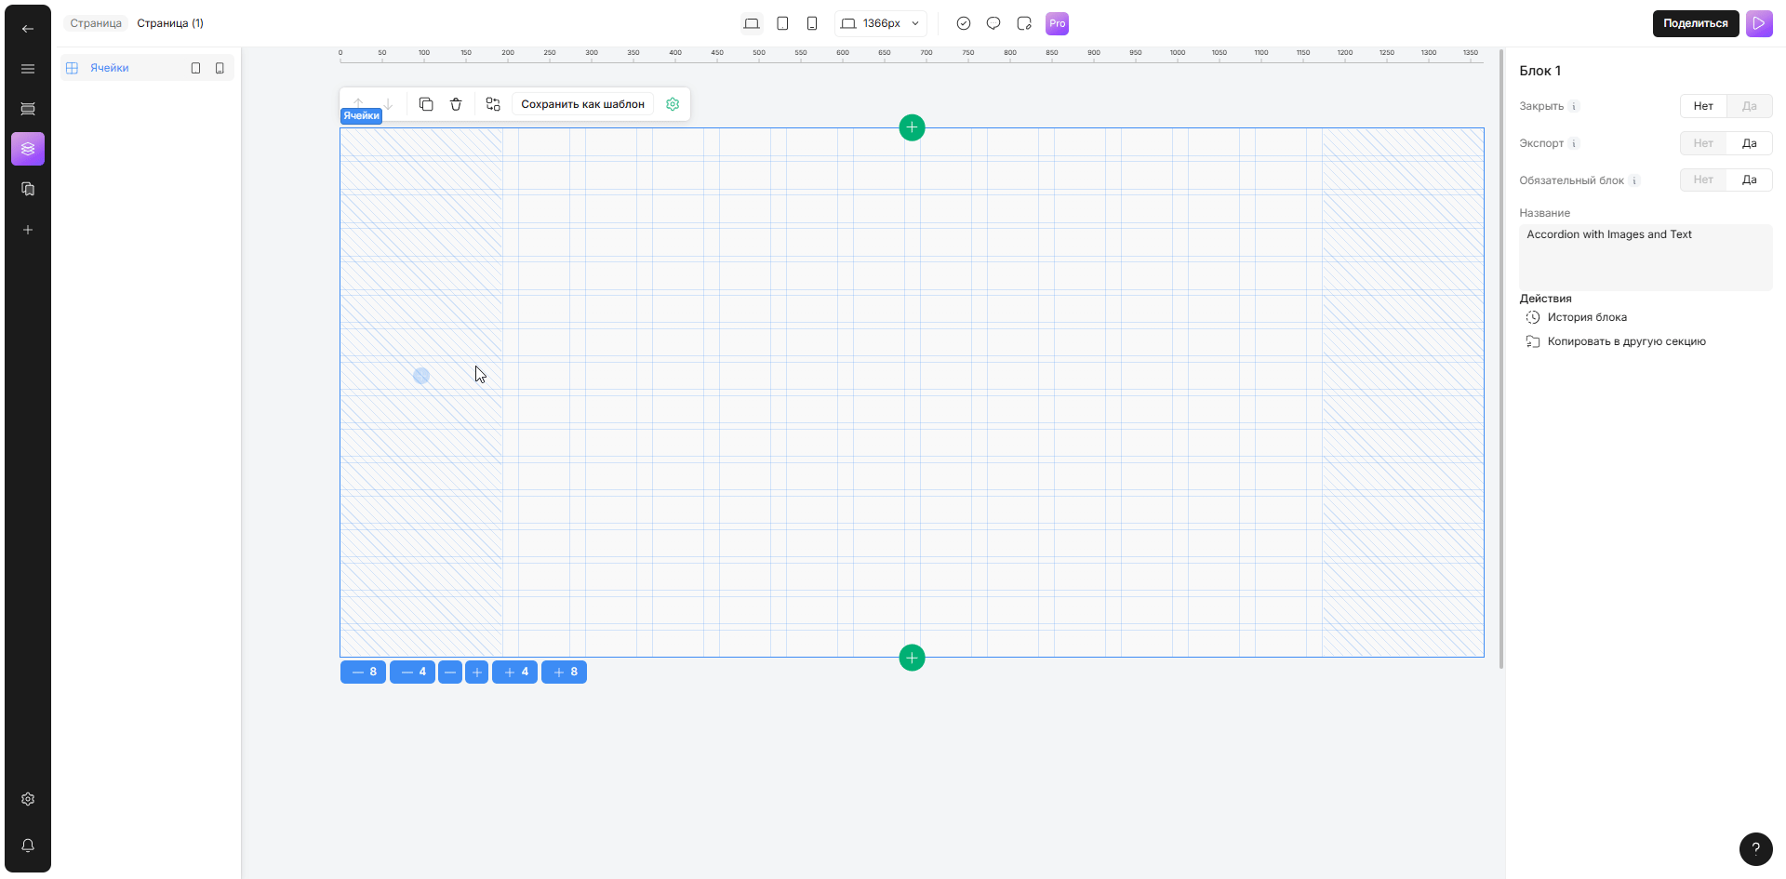
Task: Switch to tablet preview in top bar
Action: [782, 23]
